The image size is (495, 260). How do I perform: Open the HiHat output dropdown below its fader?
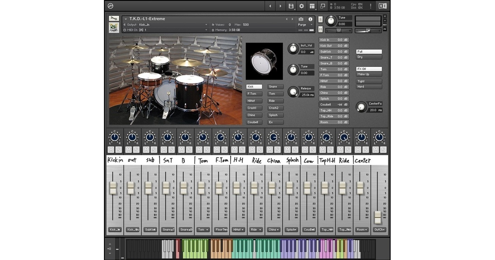(x=238, y=229)
